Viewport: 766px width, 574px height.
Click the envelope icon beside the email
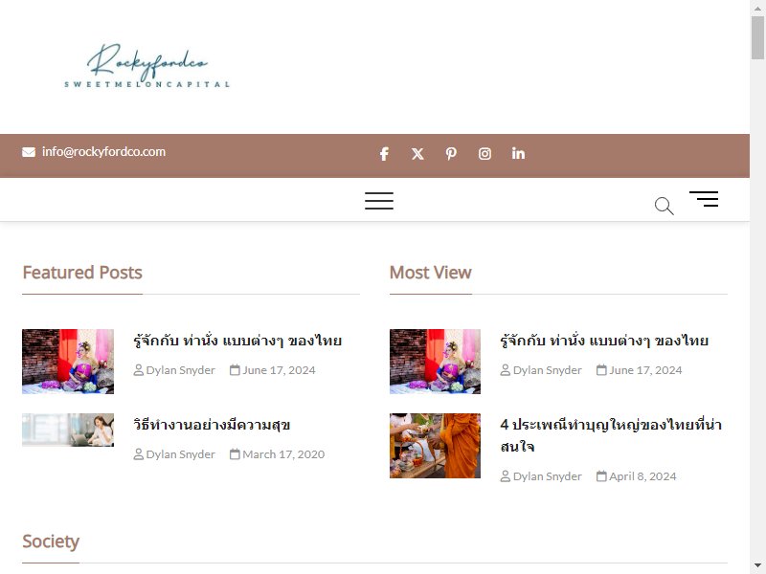(29, 152)
